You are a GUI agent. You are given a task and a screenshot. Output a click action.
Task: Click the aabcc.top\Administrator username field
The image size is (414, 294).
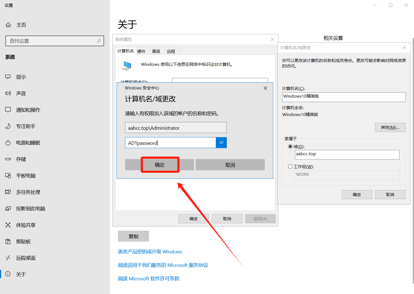[176, 128]
